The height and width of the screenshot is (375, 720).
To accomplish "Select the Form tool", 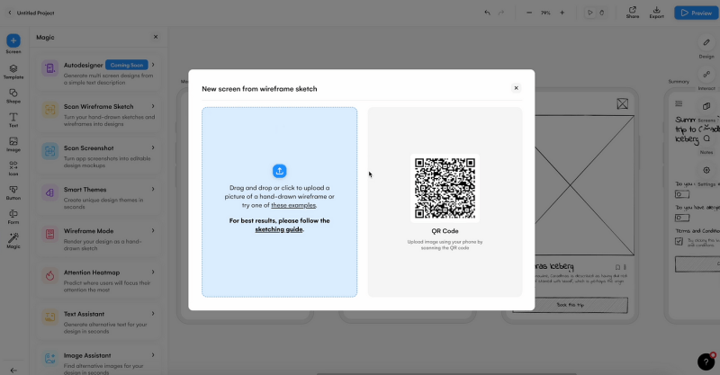I will tap(13, 217).
